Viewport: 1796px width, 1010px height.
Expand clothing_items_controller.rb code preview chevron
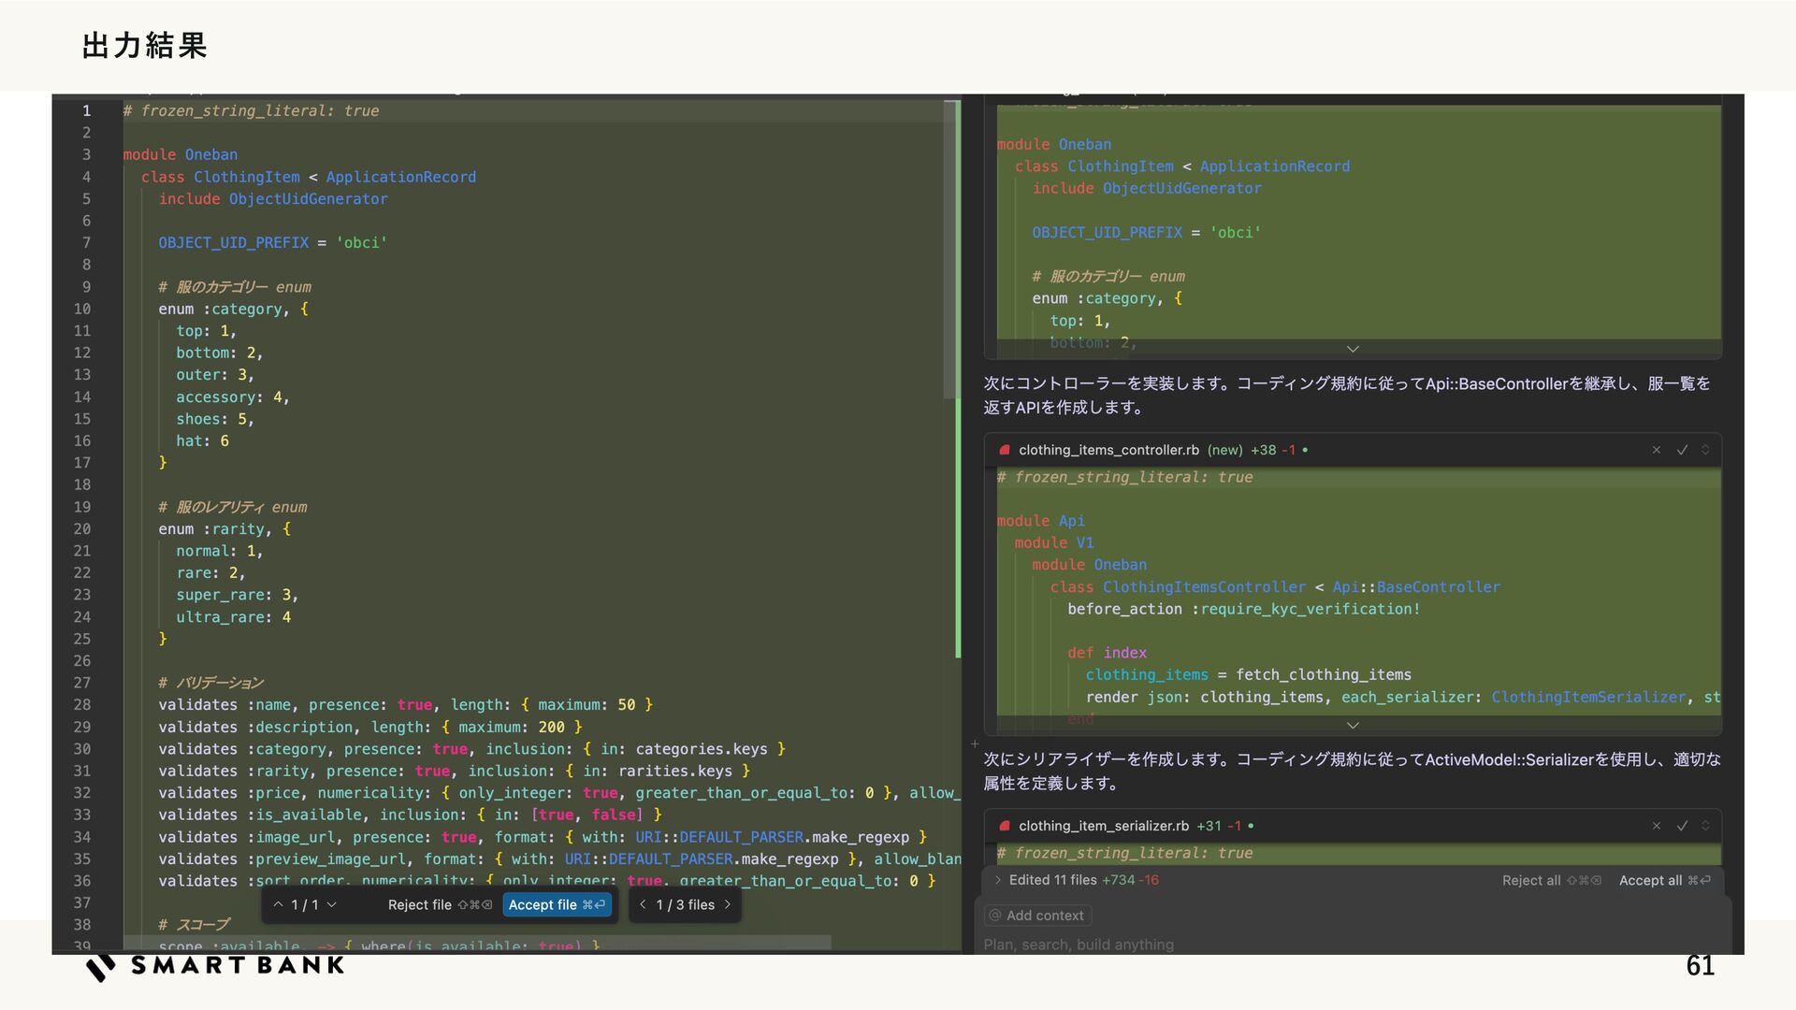(1353, 725)
